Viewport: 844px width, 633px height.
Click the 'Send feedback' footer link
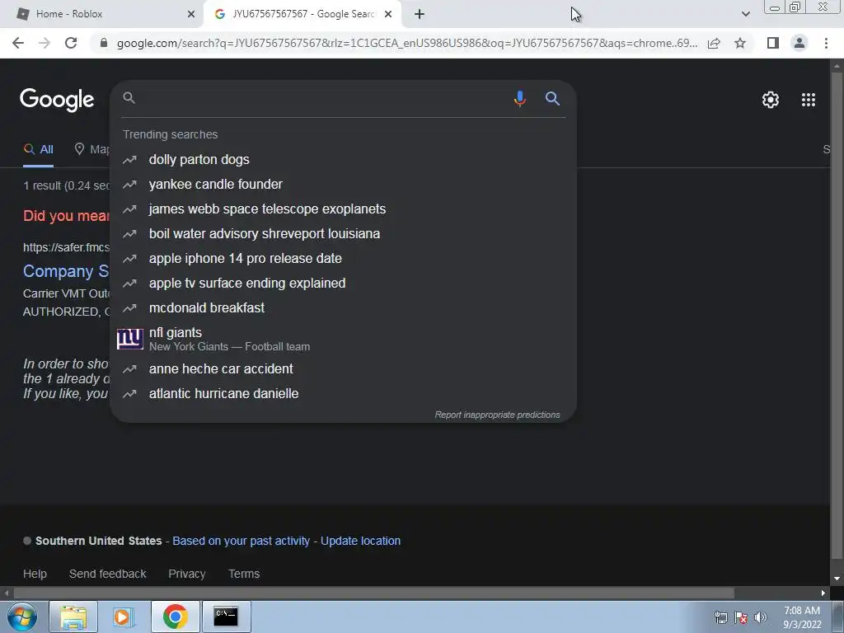coord(108,574)
